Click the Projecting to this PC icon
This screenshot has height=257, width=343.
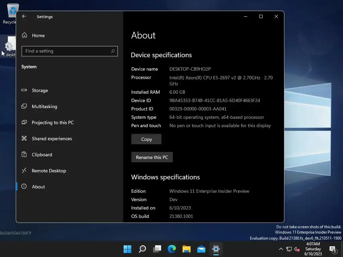pos(24,122)
